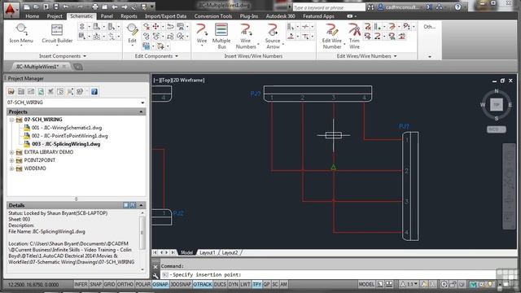Toggle LWT lineweight in status bar
The image size is (521, 293).
coord(245,284)
